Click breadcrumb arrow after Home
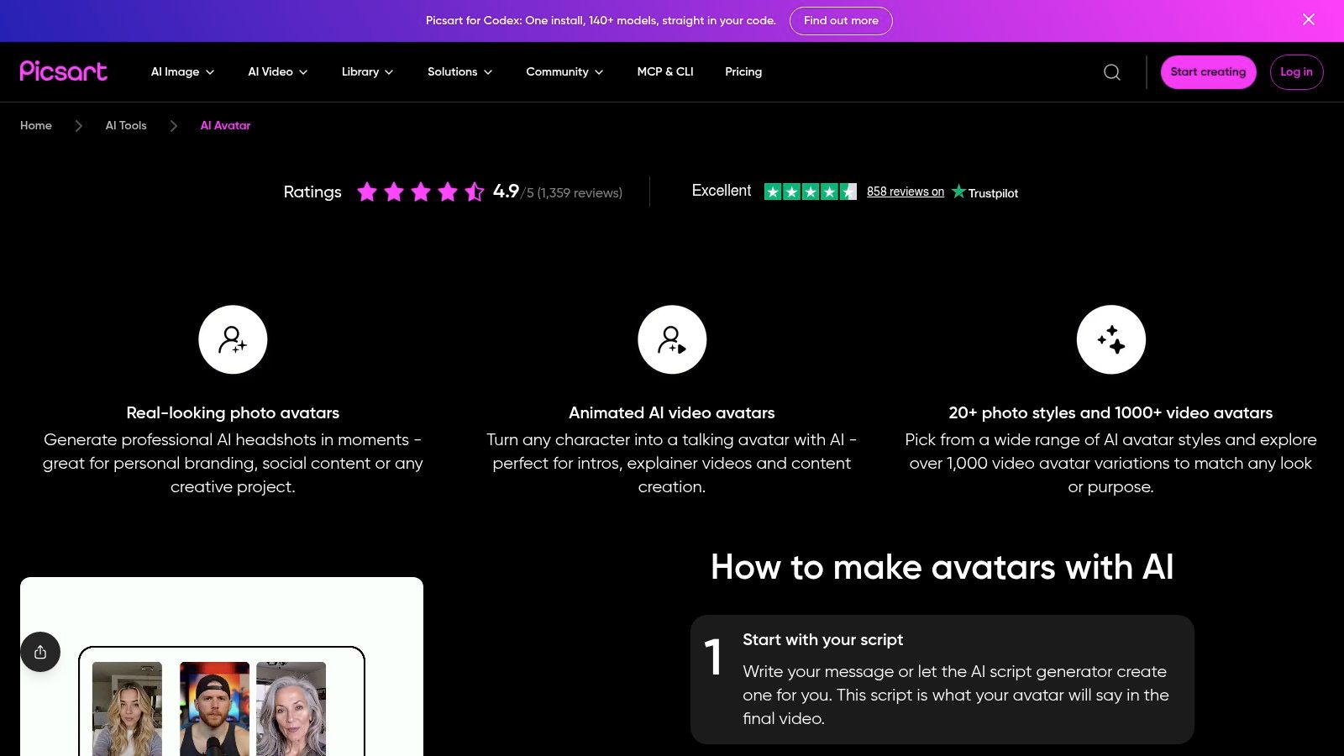1344x756 pixels. (x=79, y=125)
